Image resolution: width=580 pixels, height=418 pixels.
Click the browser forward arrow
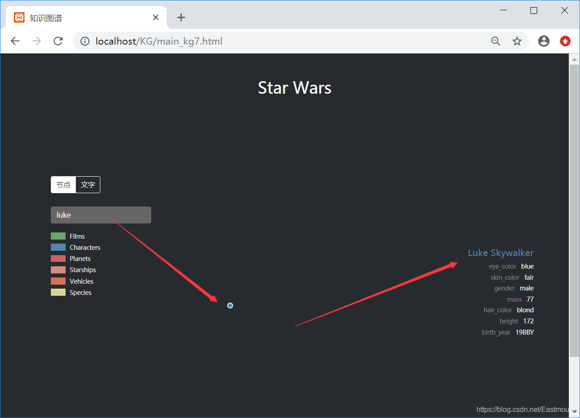[37, 41]
